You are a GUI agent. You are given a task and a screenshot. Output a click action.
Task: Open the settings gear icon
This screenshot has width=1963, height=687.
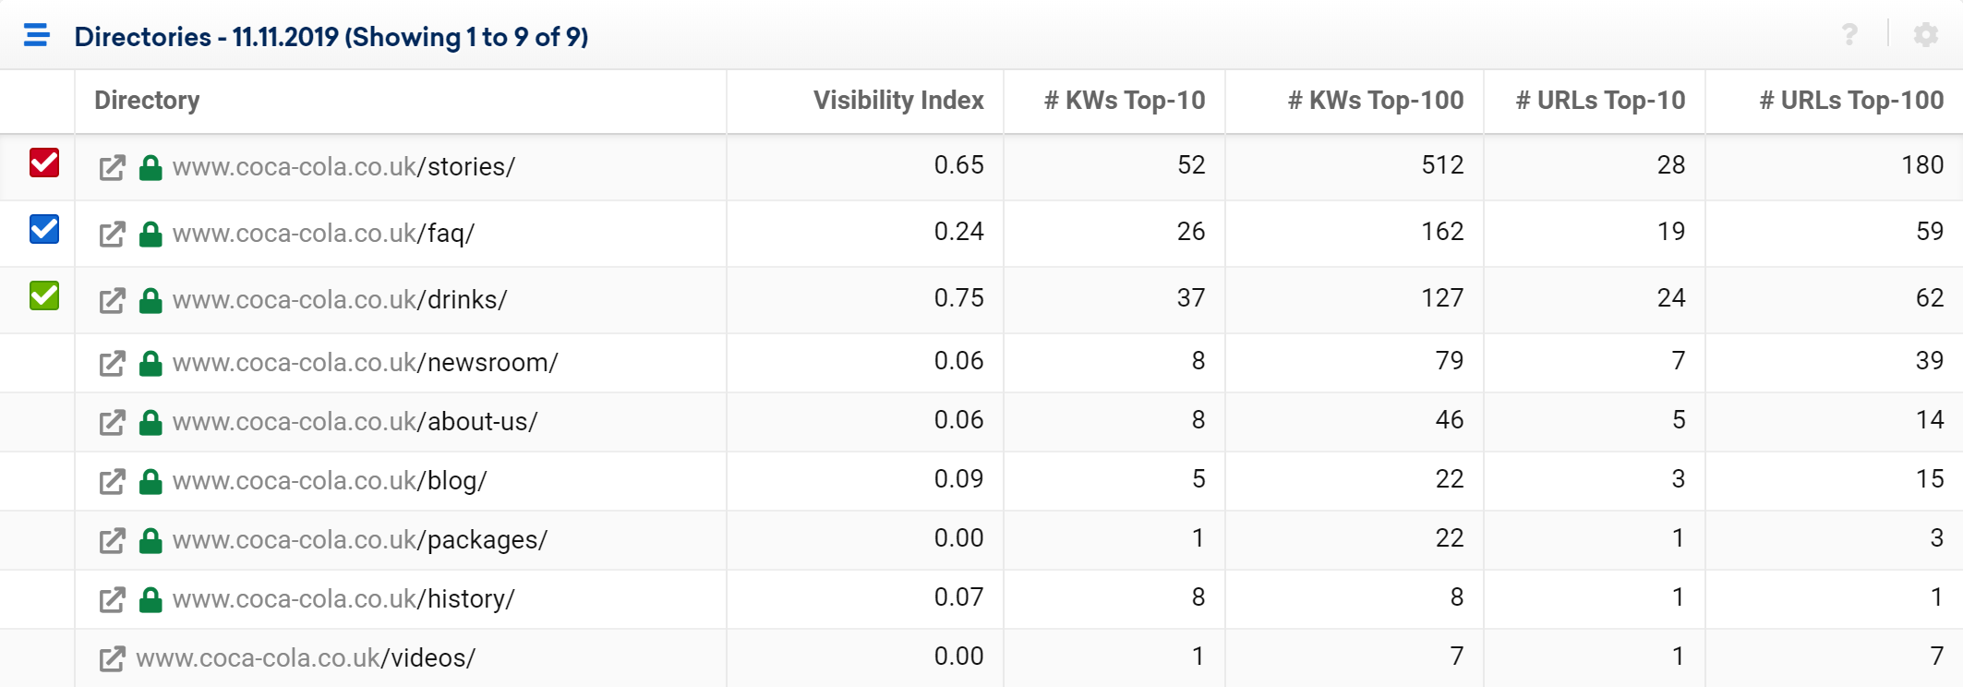[x=1926, y=35]
